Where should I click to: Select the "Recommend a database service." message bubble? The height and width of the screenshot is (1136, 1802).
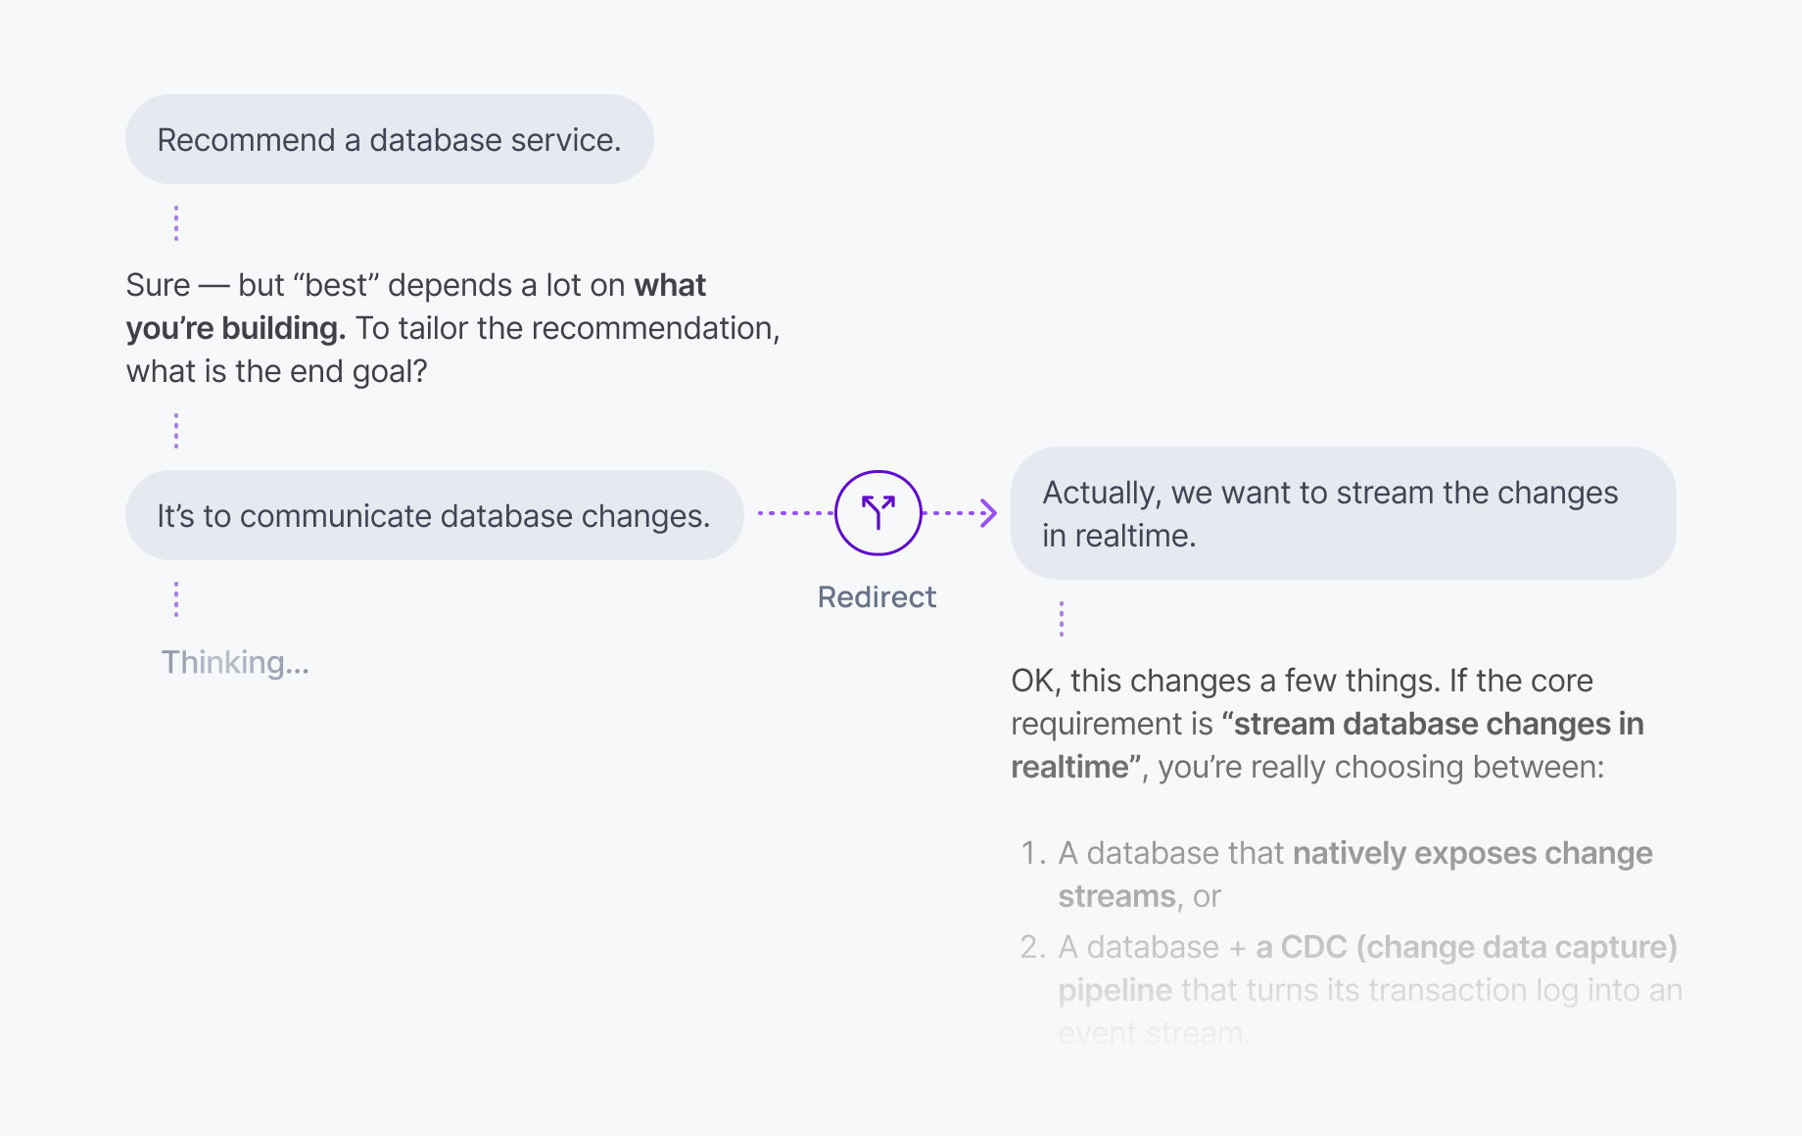[389, 140]
